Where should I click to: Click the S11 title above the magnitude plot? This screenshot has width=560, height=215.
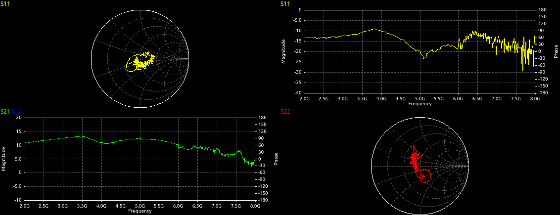(285, 4)
